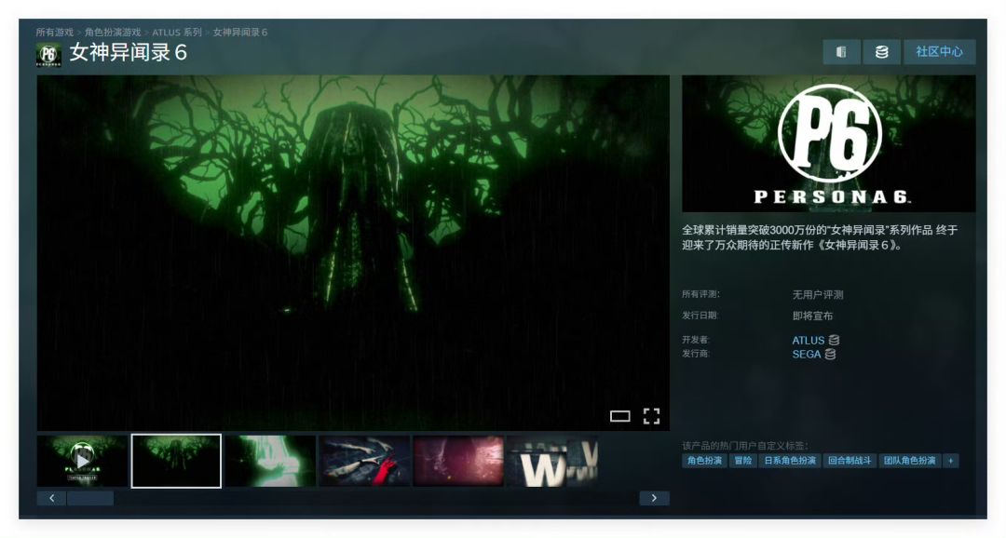Click the Persona 6 header capsule image

tap(828, 143)
